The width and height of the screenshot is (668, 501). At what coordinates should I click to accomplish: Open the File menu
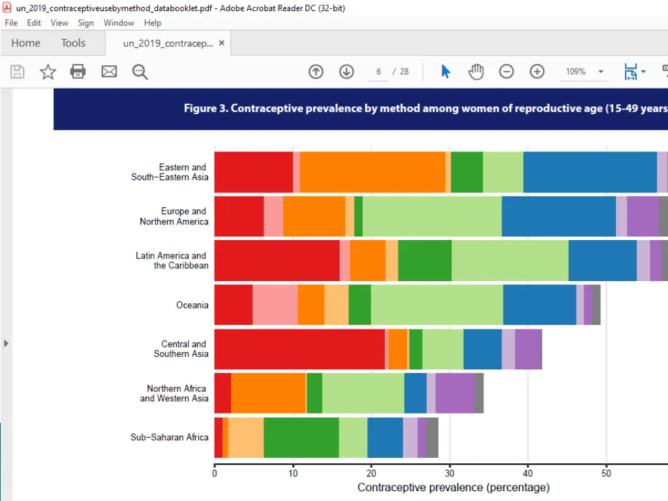11,23
